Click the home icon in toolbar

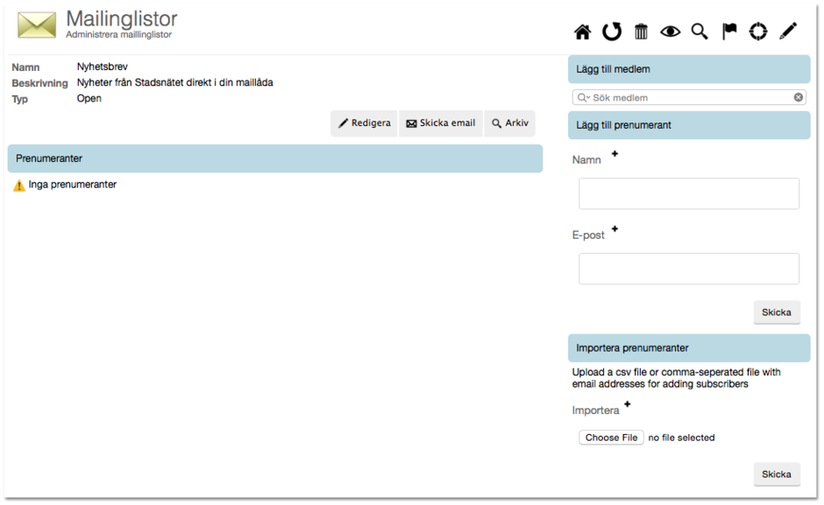point(582,32)
